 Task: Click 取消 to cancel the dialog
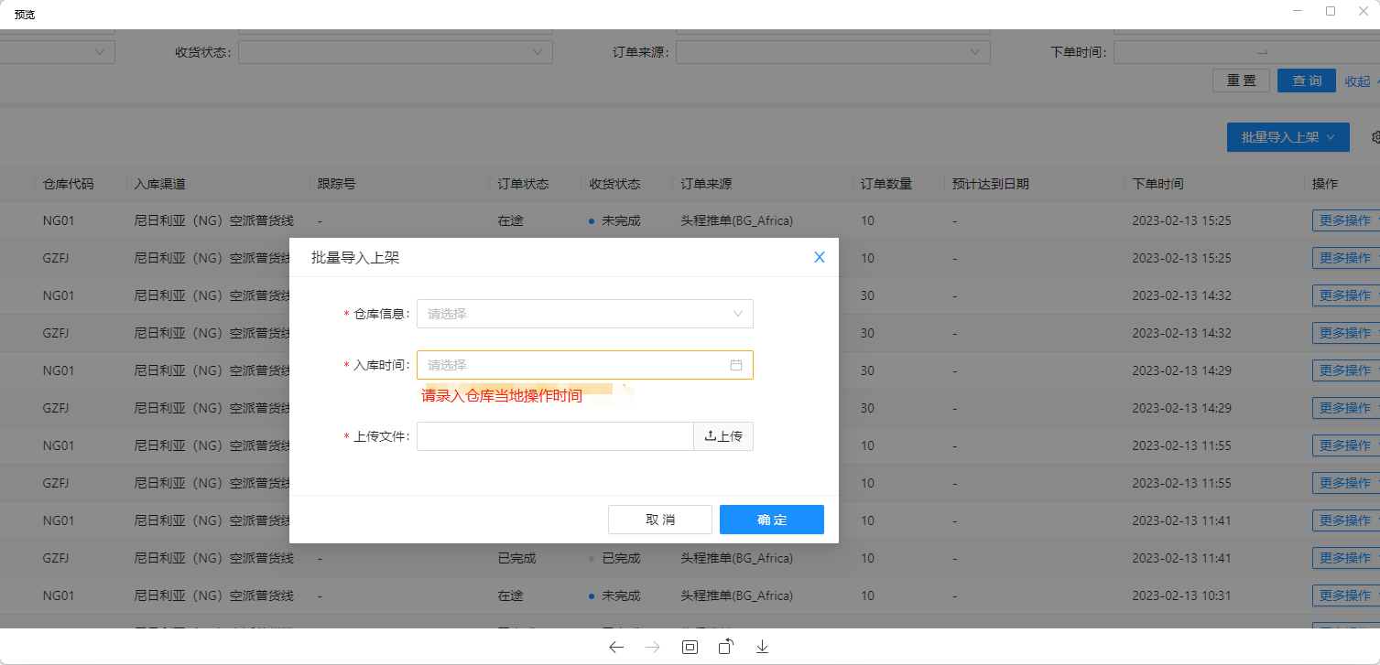(660, 520)
